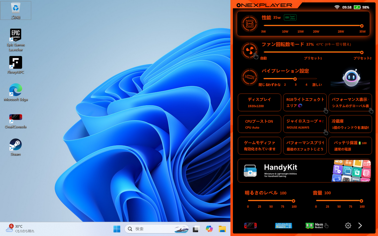Click the taskbar search box
Viewport: 378px width, 236px height.
(x=157, y=228)
